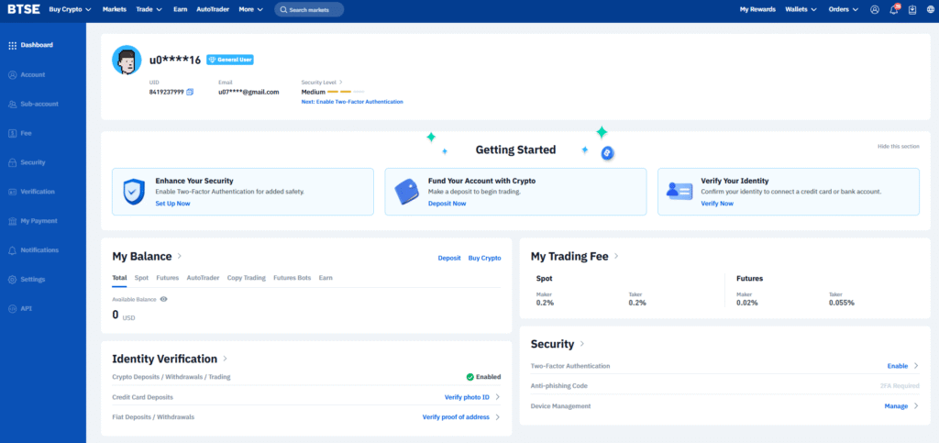Open the Wallets dropdown

(x=801, y=9)
